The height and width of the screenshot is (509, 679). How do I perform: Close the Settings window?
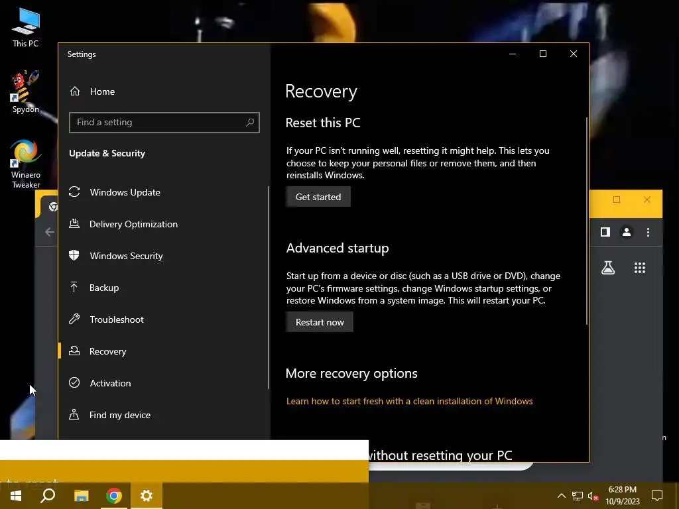574,54
